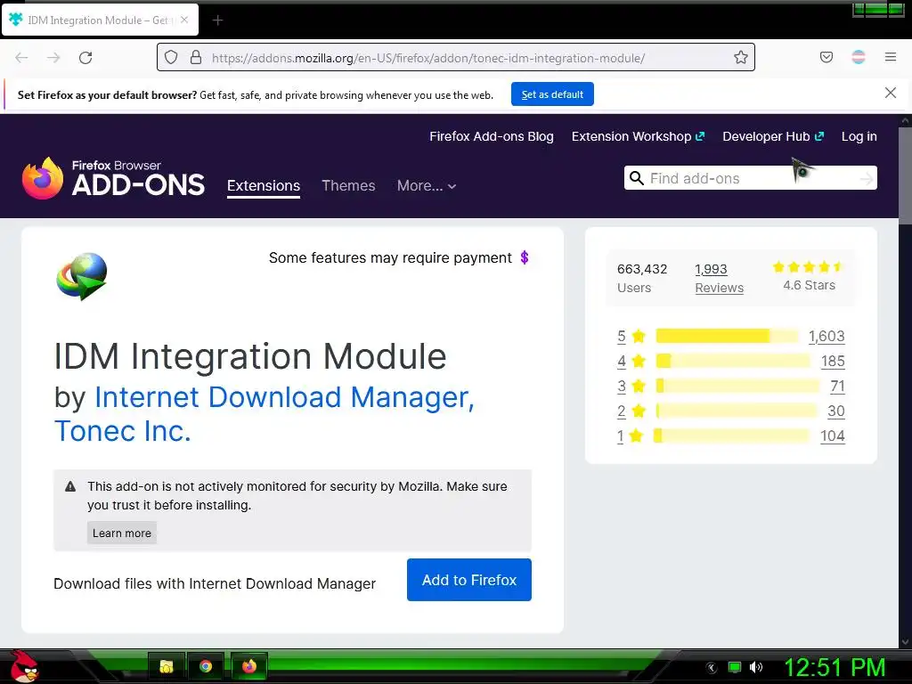Image resolution: width=912 pixels, height=684 pixels.
Task: Click the volume speaker tray icon
Action: [755, 667]
